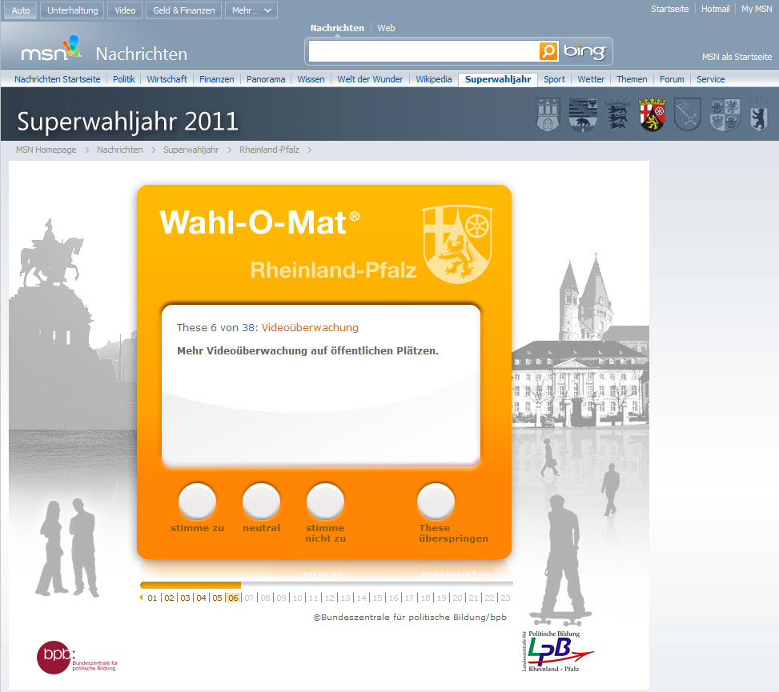Open 'Nachrichten Startseite' in the navigation bar

[x=57, y=79]
